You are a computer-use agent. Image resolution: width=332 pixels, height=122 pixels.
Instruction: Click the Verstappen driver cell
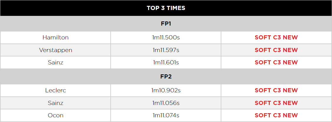tap(55, 50)
